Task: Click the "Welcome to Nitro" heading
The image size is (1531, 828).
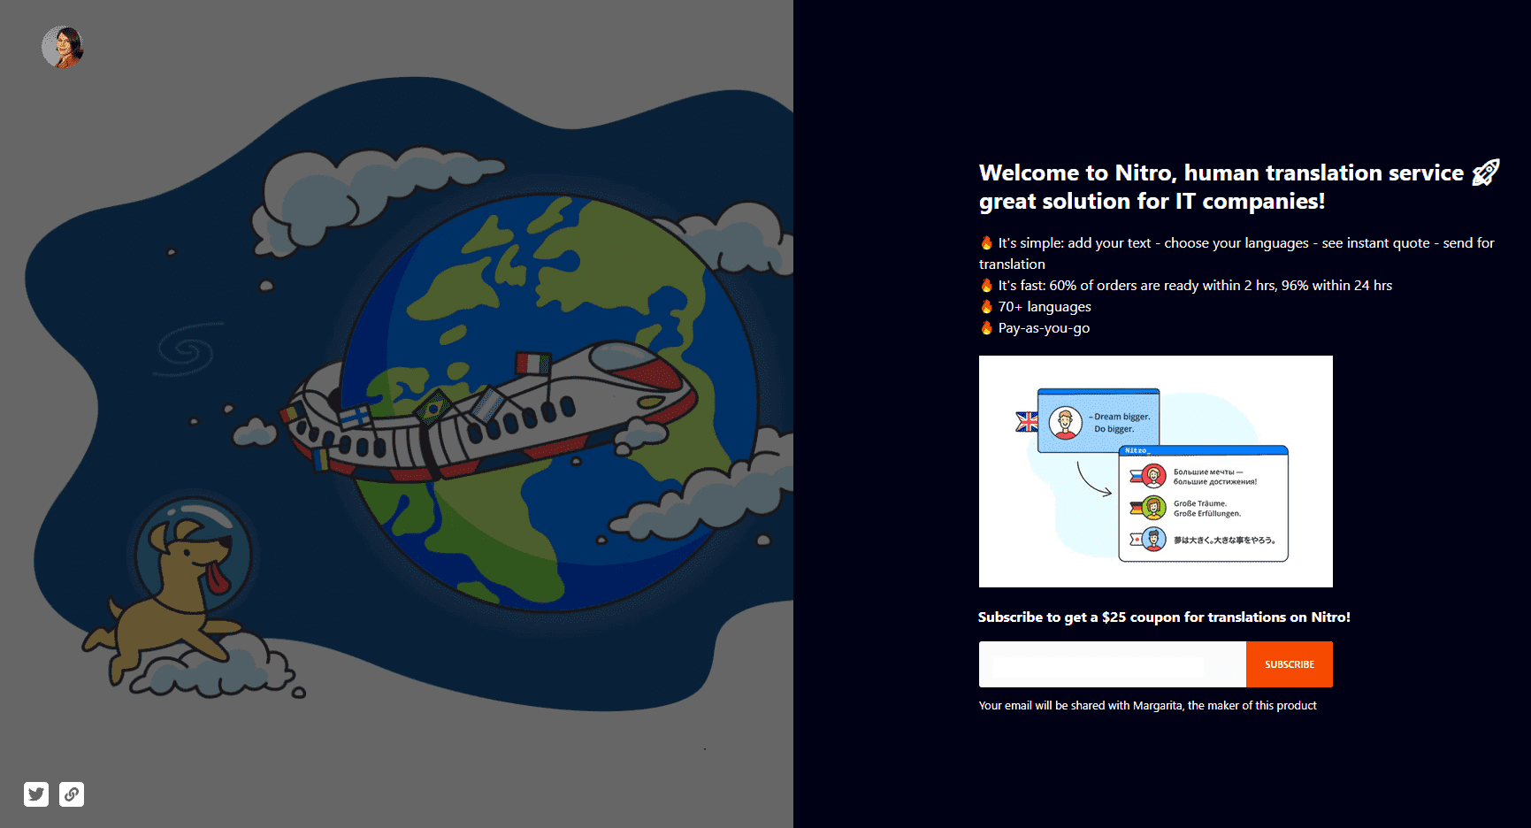Action: point(1221,187)
